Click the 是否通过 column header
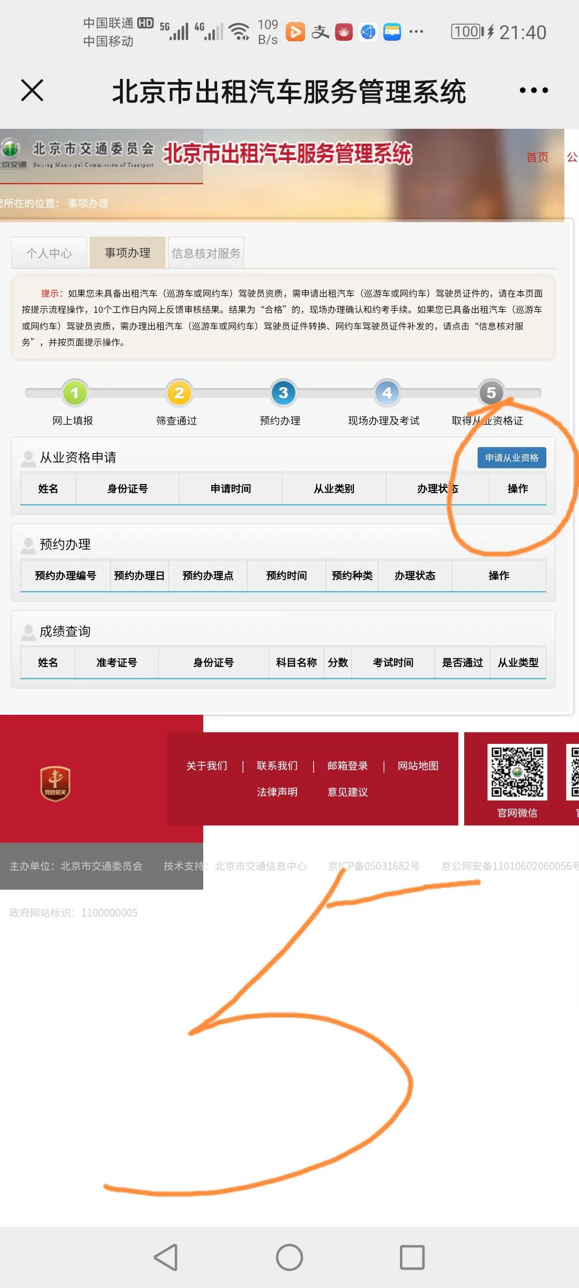 462,663
